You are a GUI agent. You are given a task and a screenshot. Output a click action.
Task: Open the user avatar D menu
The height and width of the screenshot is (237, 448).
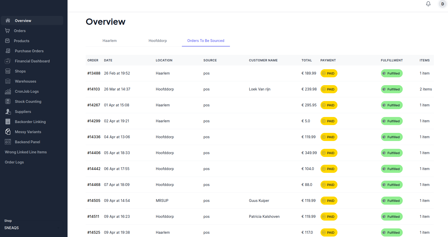tap(443, 4)
